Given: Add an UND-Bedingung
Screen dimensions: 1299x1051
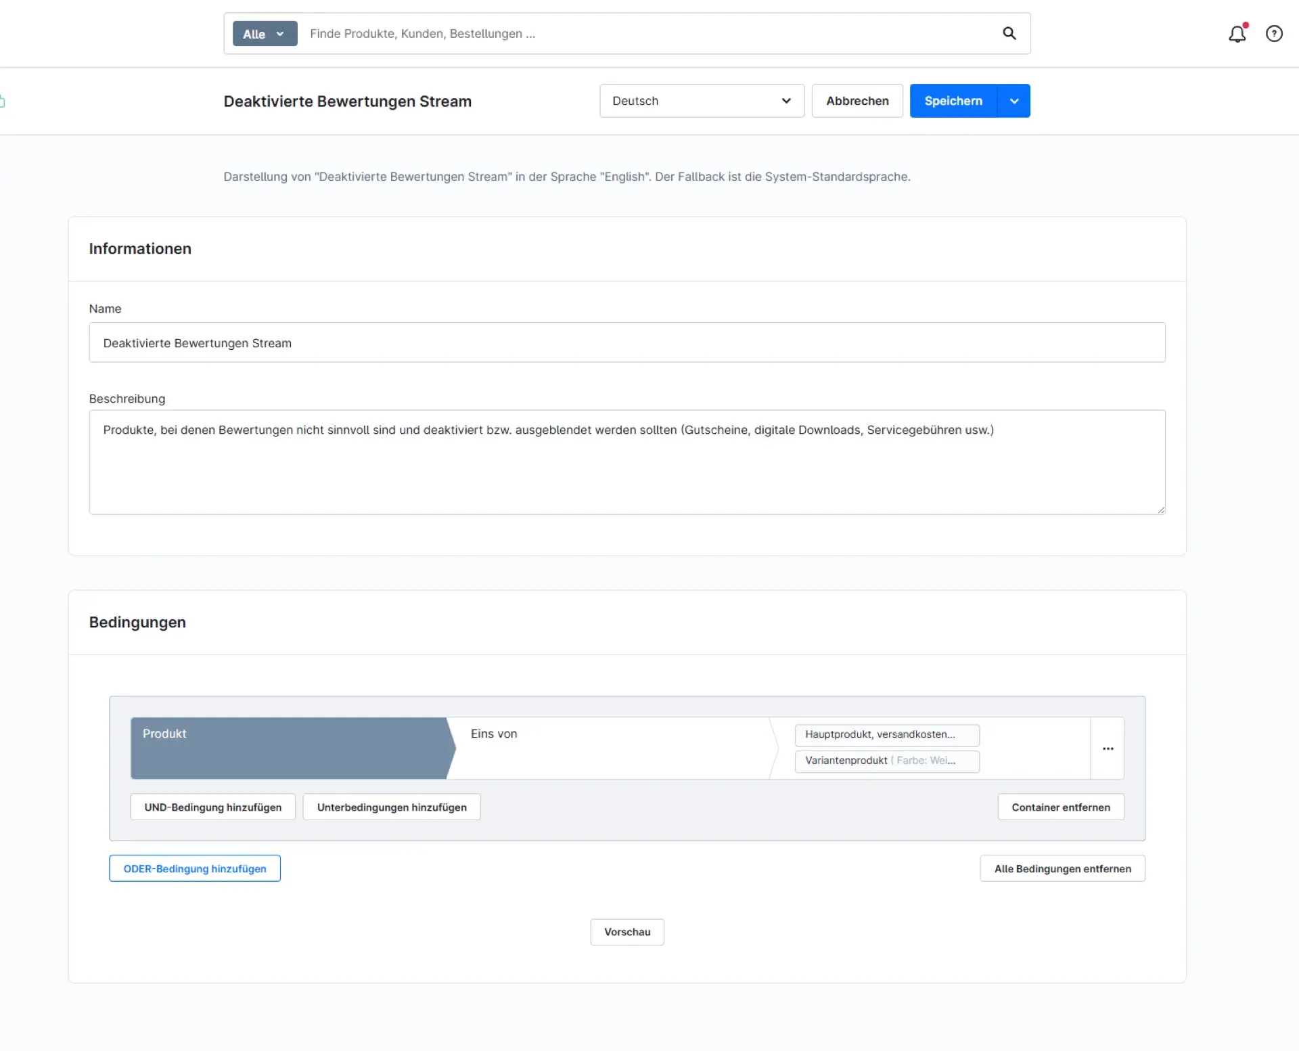Looking at the screenshot, I should tap(212, 807).
